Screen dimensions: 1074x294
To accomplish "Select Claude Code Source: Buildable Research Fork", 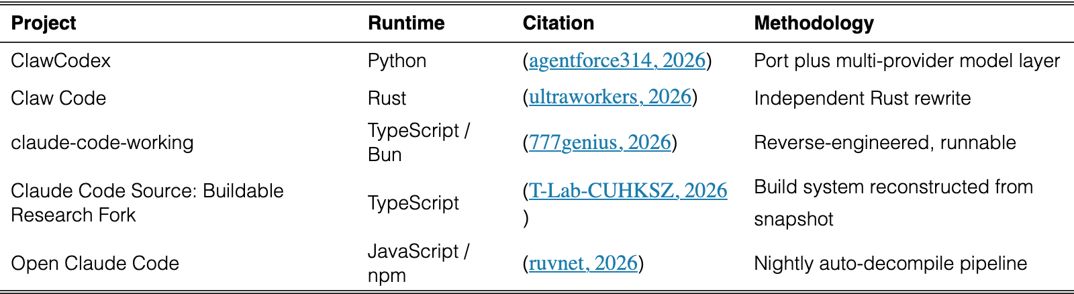I will point(147,203).
